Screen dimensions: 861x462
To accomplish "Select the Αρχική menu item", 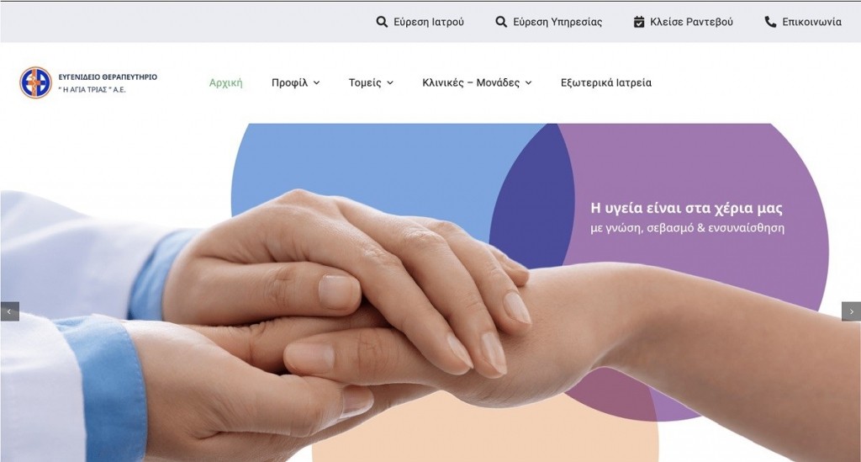I will point(225,83).
